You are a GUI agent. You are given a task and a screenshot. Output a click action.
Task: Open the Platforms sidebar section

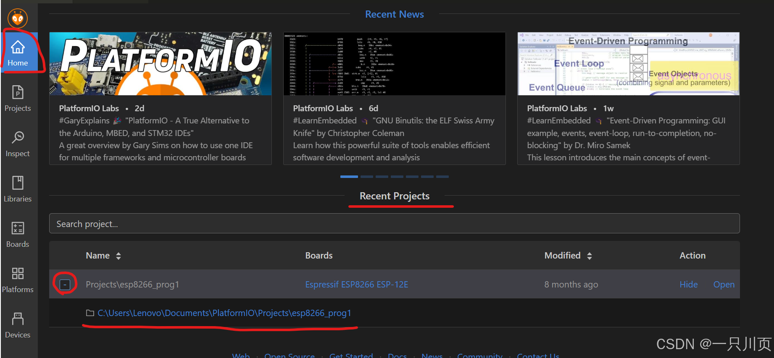[18, 280]
